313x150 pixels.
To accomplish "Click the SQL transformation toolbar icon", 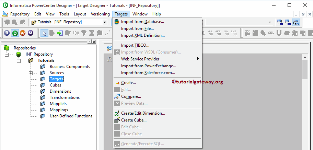I will point(271,33).
